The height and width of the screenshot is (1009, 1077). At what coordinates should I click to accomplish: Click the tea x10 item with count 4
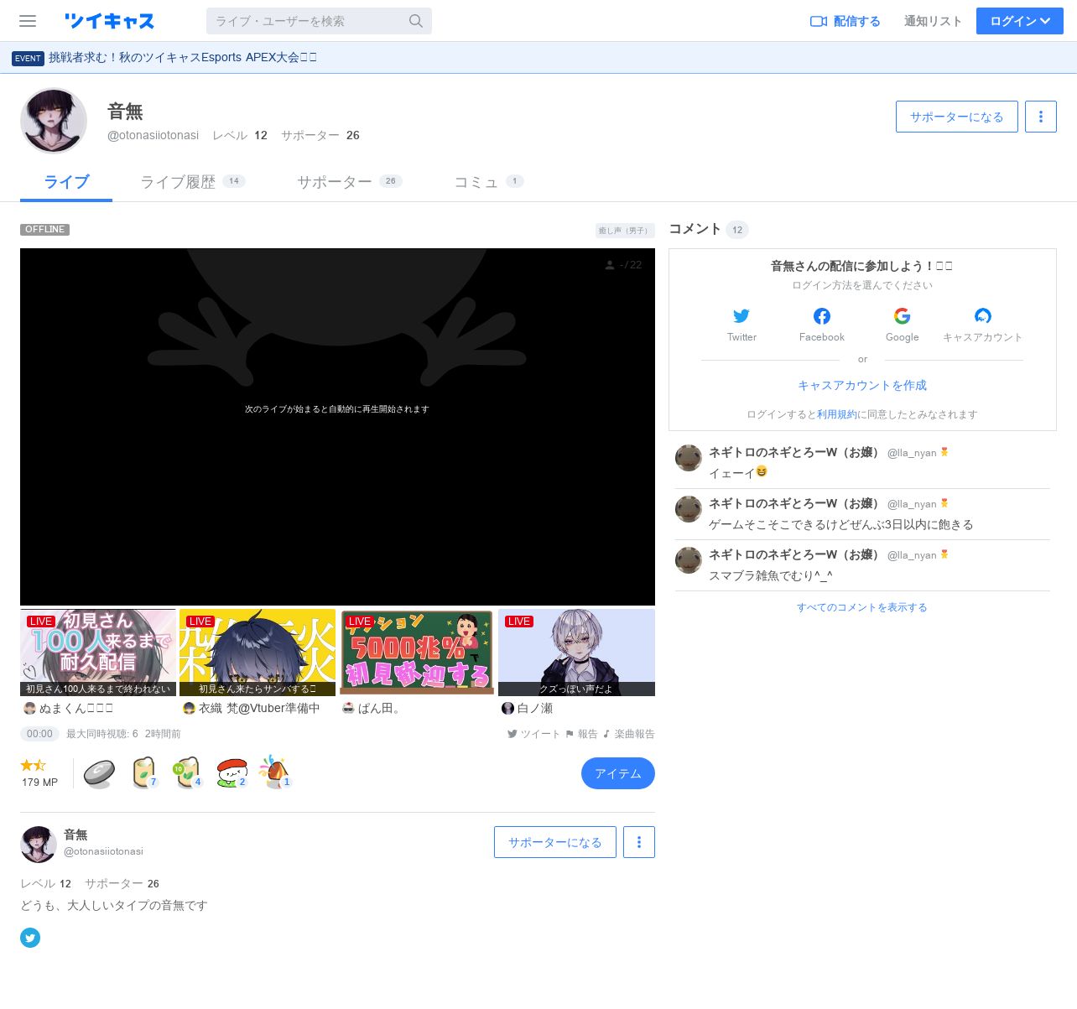(x=187, y=773)
